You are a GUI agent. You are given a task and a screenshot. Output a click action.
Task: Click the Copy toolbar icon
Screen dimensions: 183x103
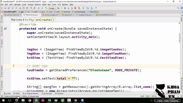pyautogui.click(x=23, y=8)
